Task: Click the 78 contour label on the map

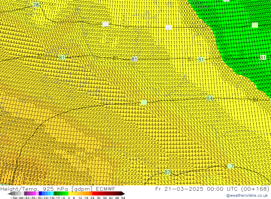Action: pyautogui.click(x=36, y=5)
